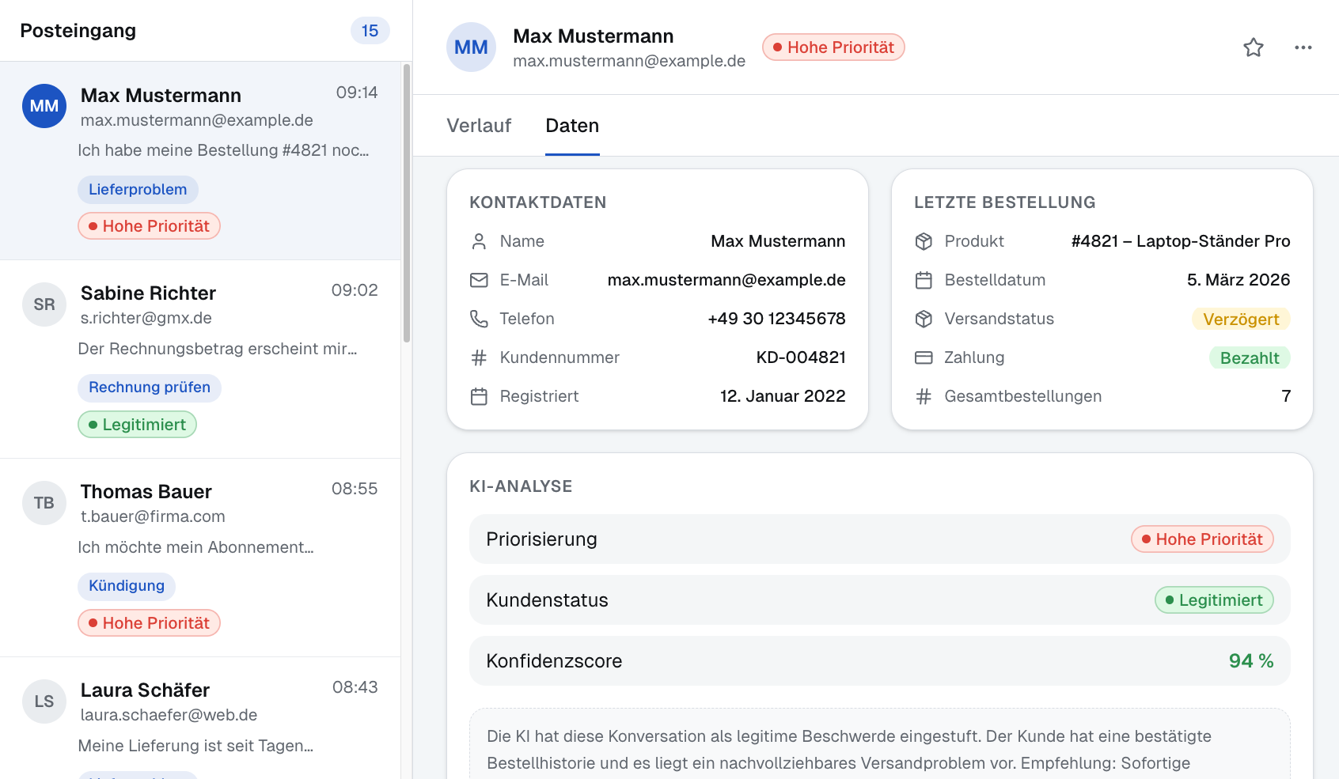Select the E-Mail envelope icon
The height and width of the screenshot is (779, 1339).
click(x=480, y=279)
